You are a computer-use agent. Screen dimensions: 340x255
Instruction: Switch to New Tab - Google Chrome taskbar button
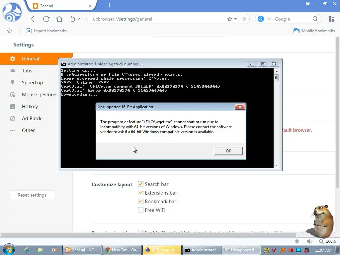click(122, 250)
